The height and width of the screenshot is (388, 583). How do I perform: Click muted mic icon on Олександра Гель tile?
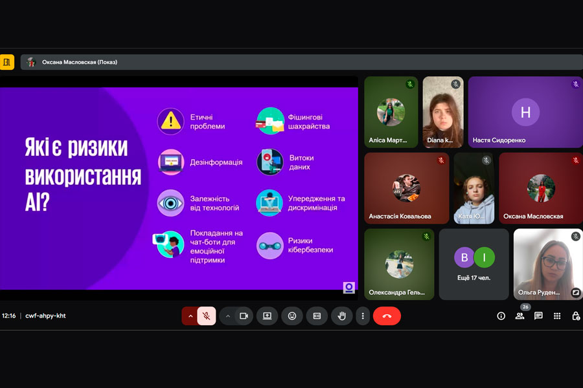426,237
